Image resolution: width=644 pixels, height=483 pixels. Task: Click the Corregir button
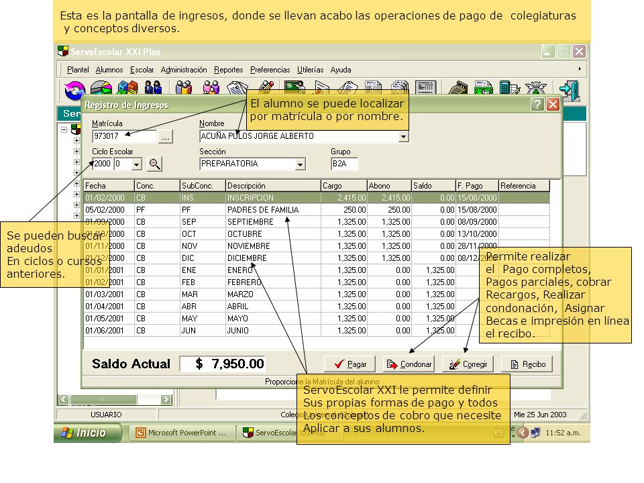(468, 364)
